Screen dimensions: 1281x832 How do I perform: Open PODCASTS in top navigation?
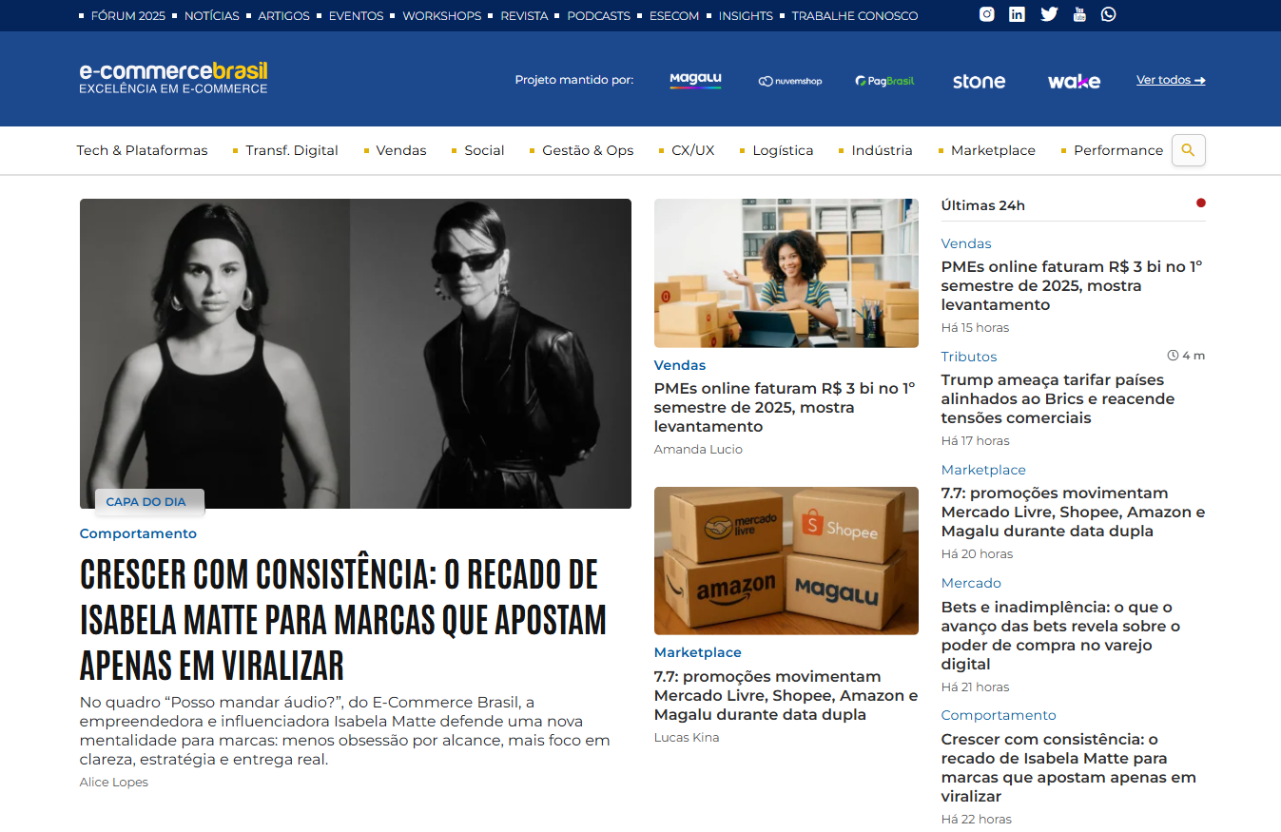(x=598, y=16)
